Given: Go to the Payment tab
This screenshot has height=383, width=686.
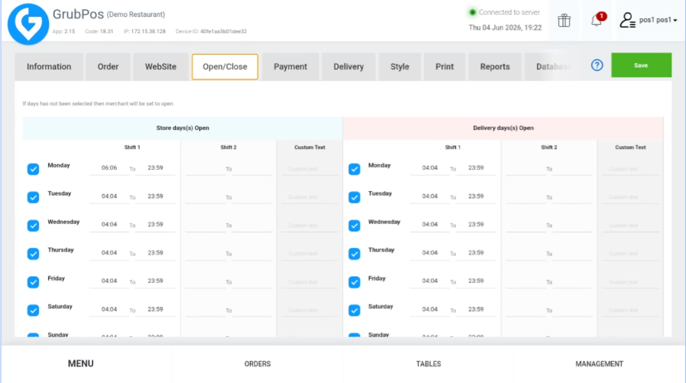Looking at the screenshot, I should (290, 67).
